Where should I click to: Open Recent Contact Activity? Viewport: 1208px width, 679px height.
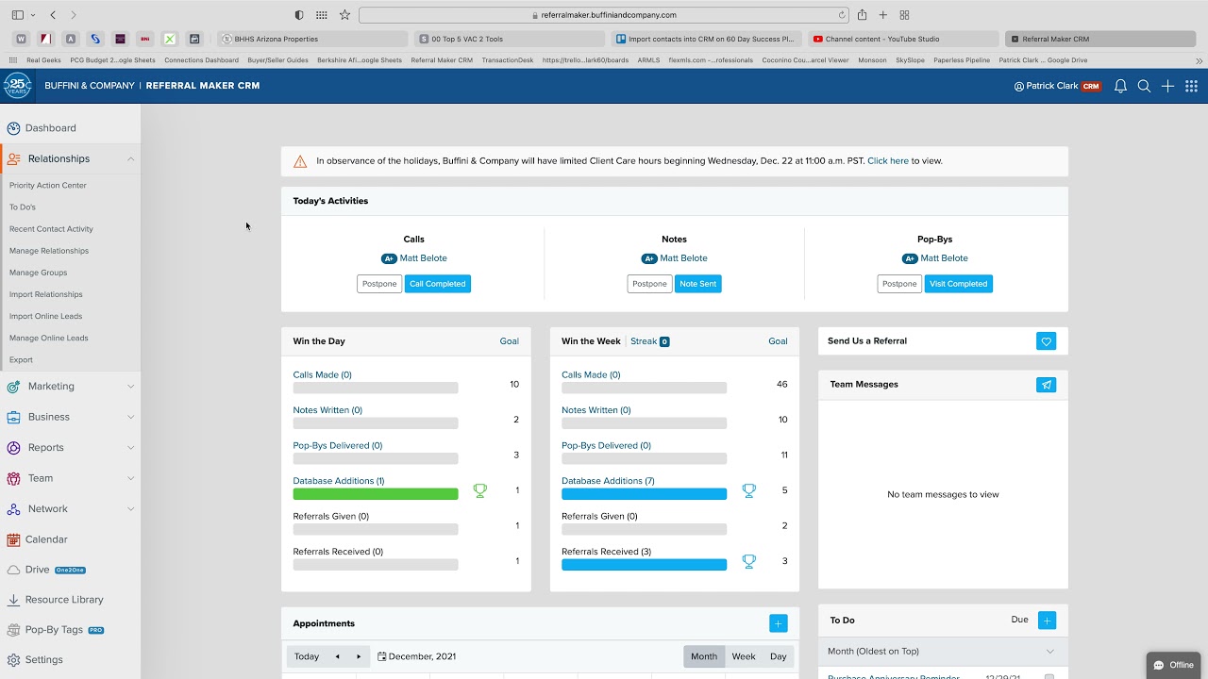click(x=51, y=229)
